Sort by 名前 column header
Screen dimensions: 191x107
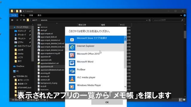pyautogui.click(x=39, y=25)
